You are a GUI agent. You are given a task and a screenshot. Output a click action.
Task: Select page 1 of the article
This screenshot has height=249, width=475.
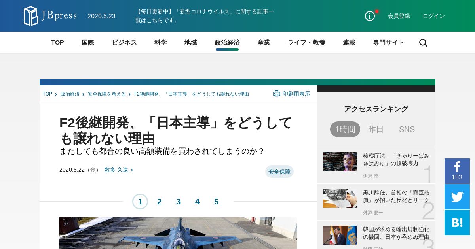(140, 202)
